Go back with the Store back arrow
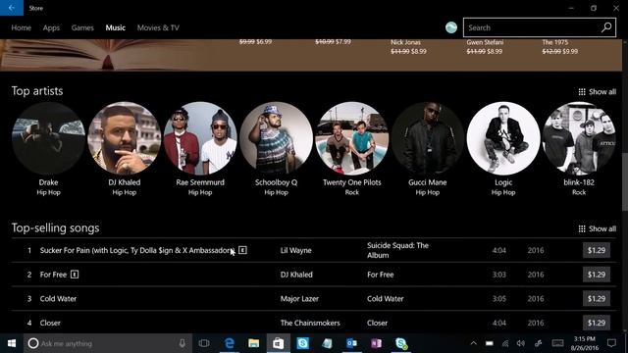 pos(12,8)
